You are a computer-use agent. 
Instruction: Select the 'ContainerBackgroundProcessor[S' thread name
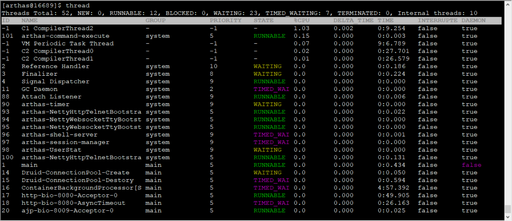pos(81,188)
